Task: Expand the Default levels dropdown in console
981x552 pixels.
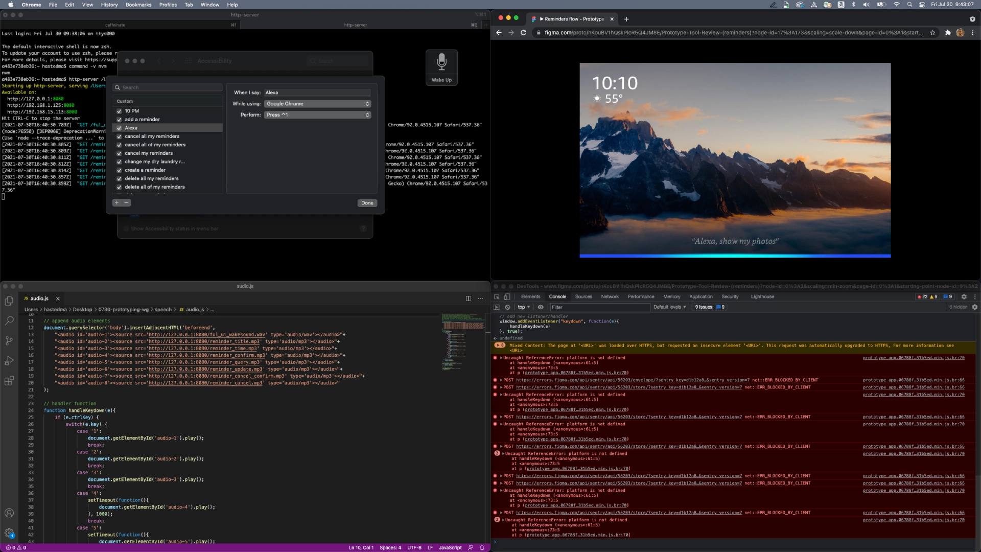Action: coord(669,307)
